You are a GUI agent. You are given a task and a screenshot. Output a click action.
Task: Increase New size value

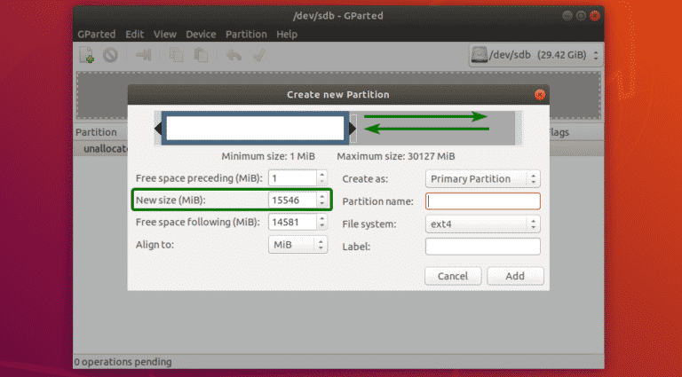(321, 196)
